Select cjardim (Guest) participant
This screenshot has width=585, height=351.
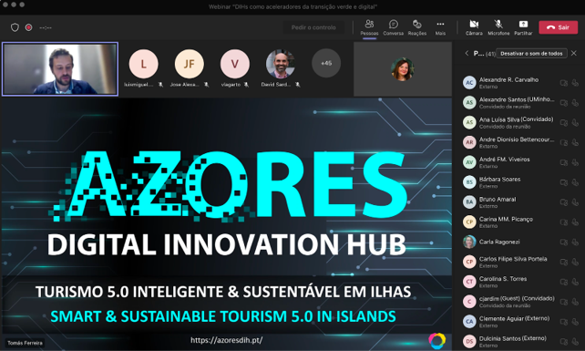[519, 302]
